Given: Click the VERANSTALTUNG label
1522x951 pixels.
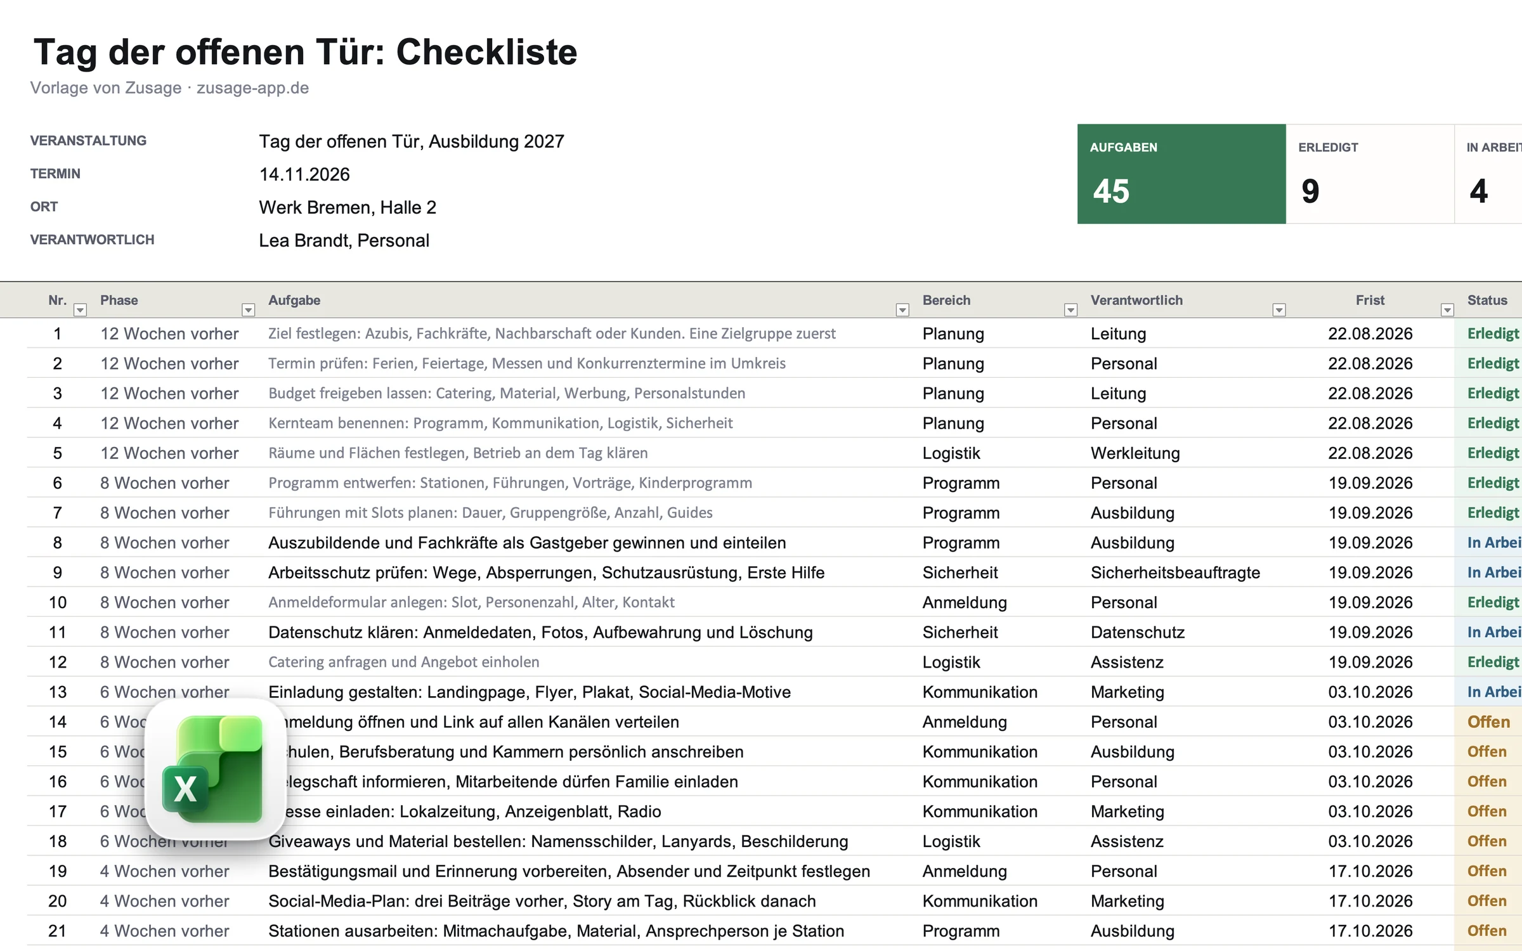Looking at the screenshot, I should (88, 141).
